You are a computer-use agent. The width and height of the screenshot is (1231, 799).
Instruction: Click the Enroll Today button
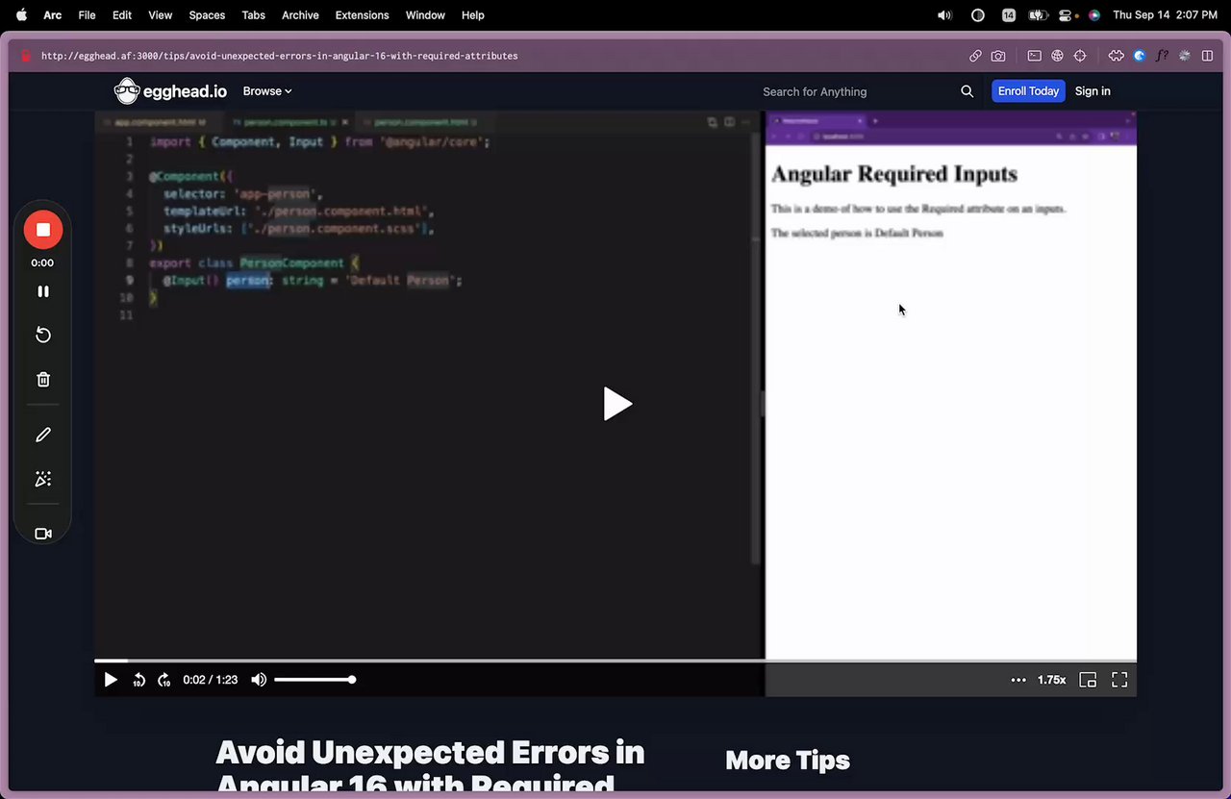[x=1028, y=91]
